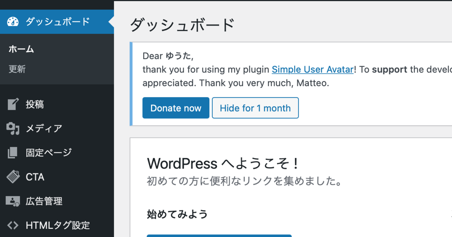Viewport: 452px width, 237px height.
Task: Click the text 初めての方に便利なリンクを集めました。
Action: point(244,182)
